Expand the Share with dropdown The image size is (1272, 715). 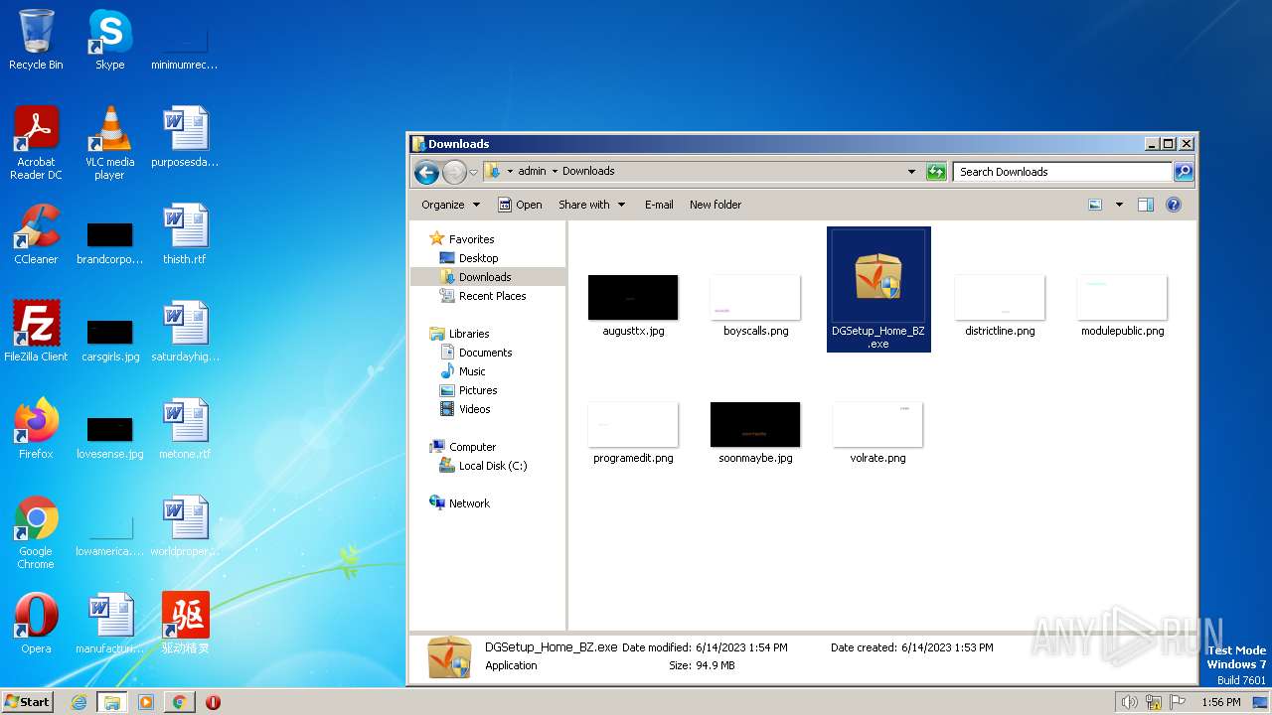pos(592,205)
